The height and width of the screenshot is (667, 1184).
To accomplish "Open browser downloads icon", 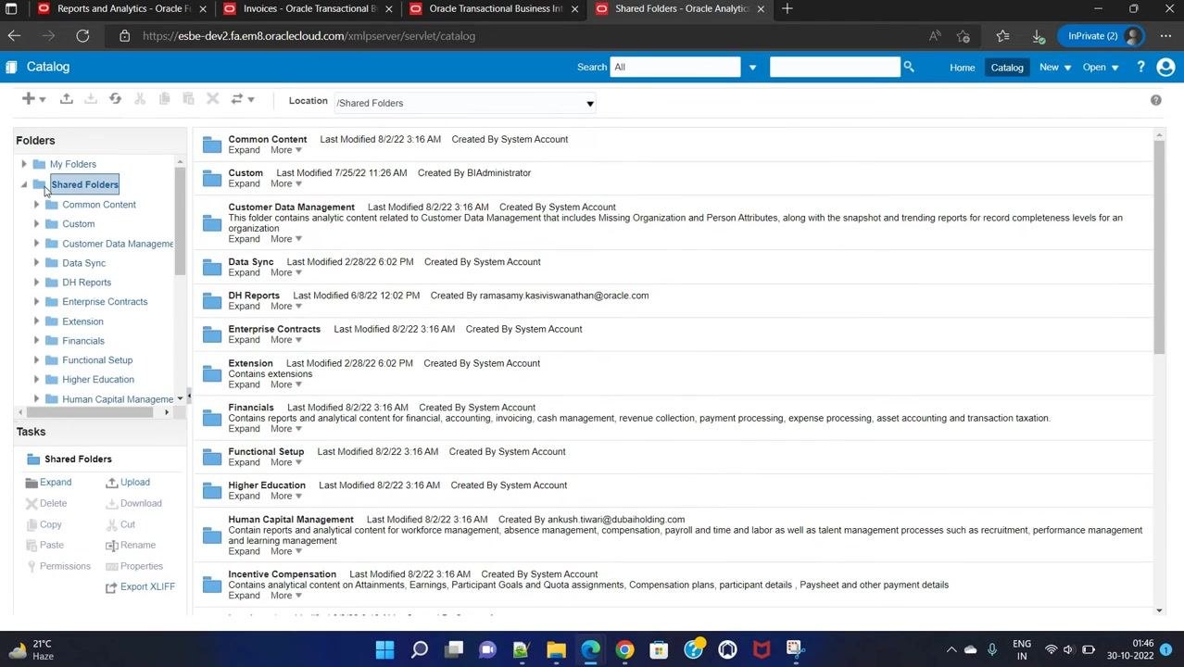I will pos(1039,36).
